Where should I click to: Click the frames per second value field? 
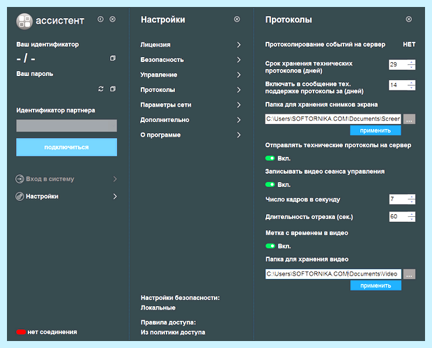402,199
